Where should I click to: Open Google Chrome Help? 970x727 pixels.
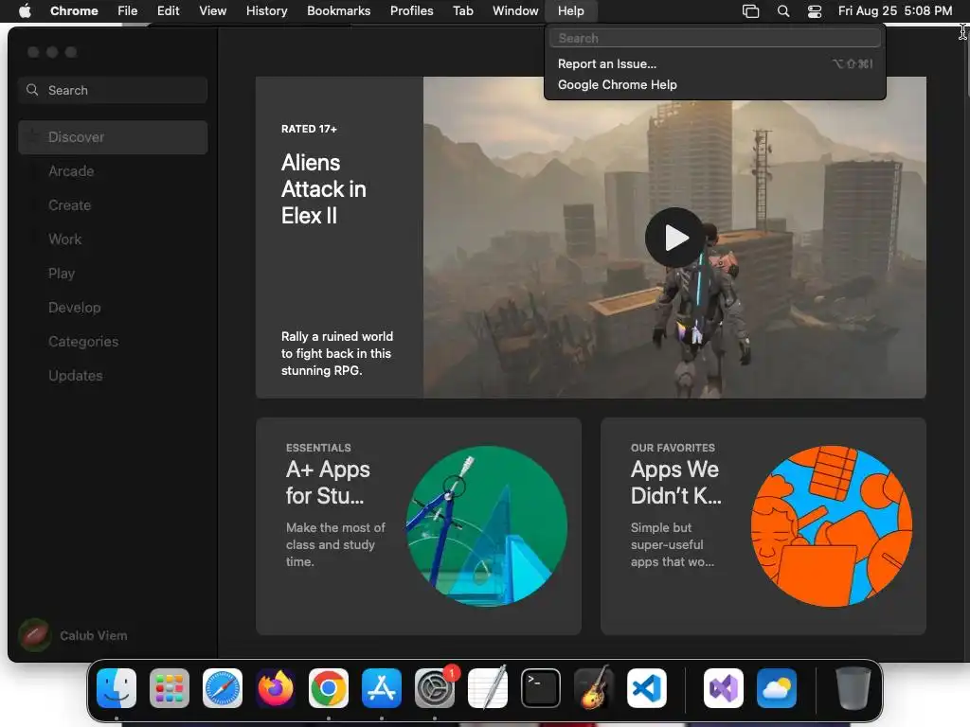714,84
